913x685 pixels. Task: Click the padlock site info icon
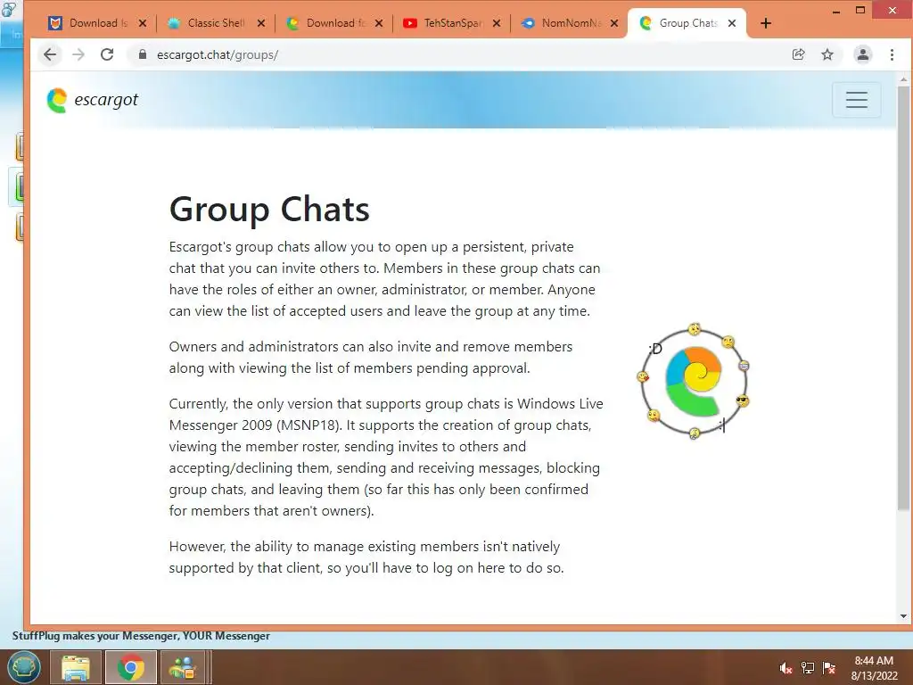pos(142,54)
